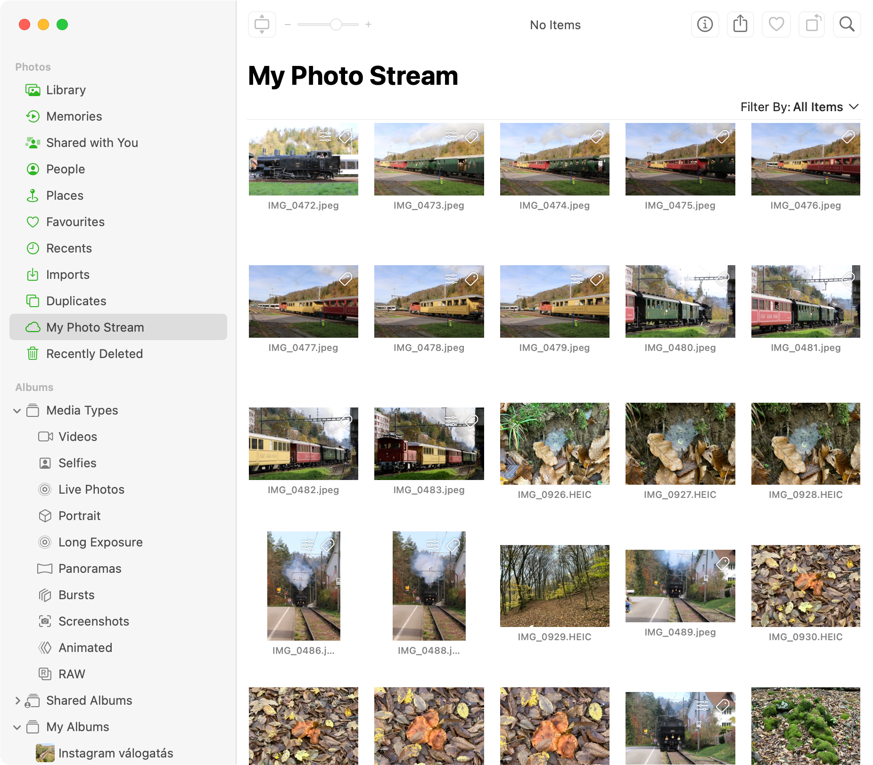Click the aspect ratio zoom toggle button
873x765 pixels.
262,24
